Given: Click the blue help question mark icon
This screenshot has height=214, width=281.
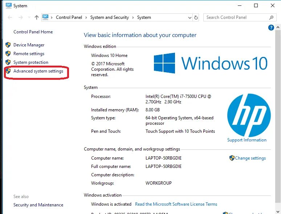Looking at the screenshot, I should 271,28.
